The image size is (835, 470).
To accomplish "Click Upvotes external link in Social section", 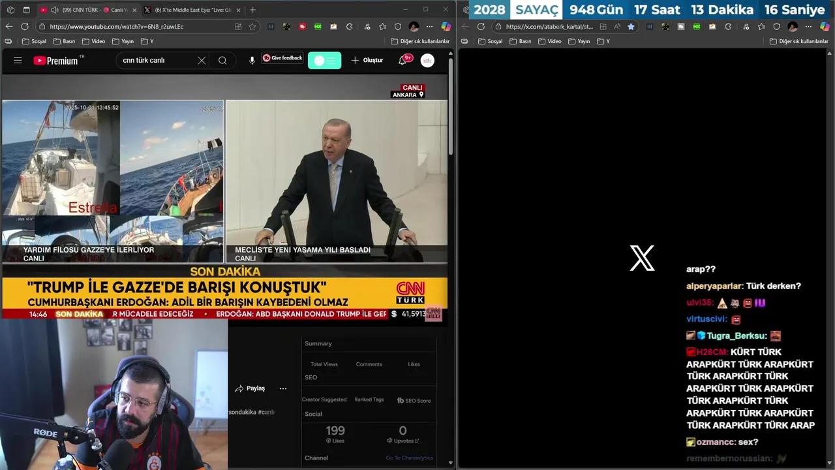I will (x=402, y=441).
